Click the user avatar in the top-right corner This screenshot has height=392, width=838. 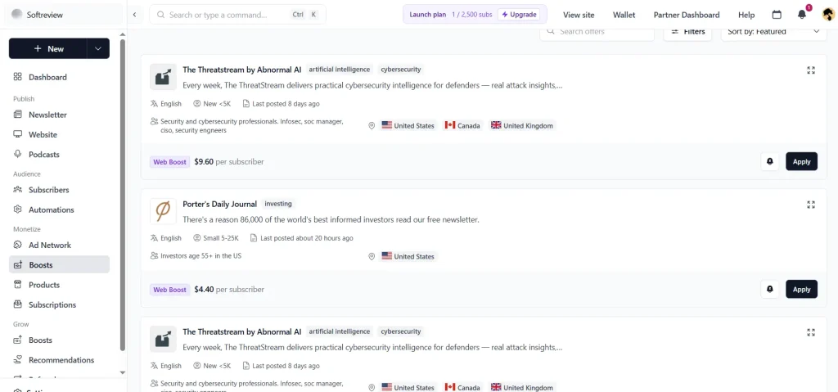828,15
